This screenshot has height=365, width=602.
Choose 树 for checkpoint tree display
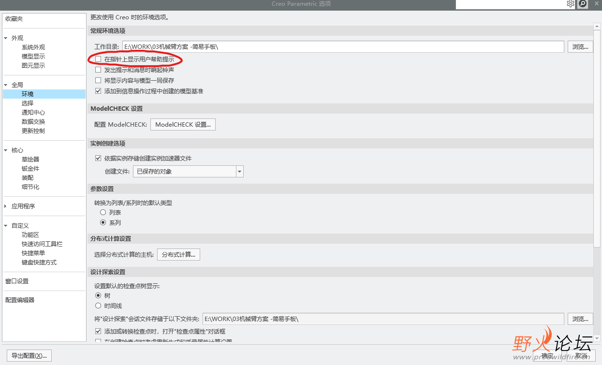tap(98, 295)
